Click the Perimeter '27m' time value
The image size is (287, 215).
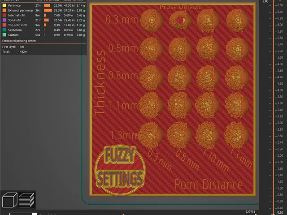38,5
